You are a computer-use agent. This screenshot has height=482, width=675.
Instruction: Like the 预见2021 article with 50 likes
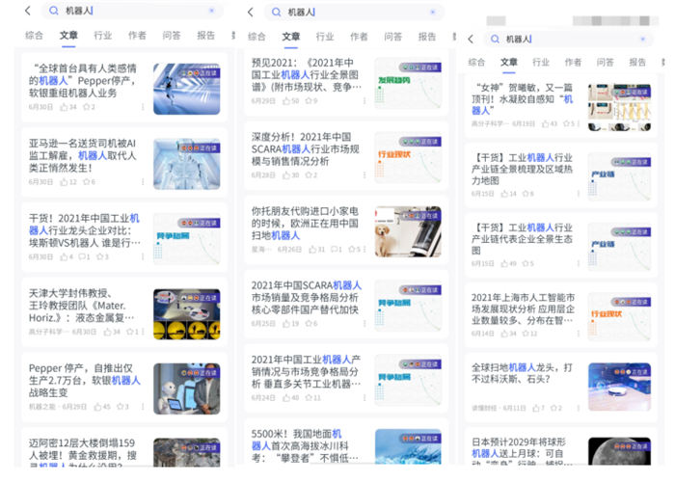click(x=285, y=100)
